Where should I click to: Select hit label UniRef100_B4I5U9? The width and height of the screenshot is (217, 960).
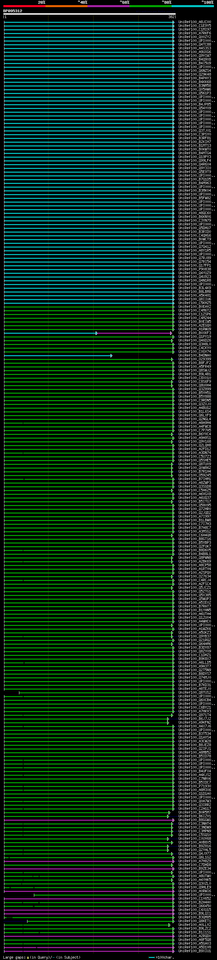tap(194, 63)
